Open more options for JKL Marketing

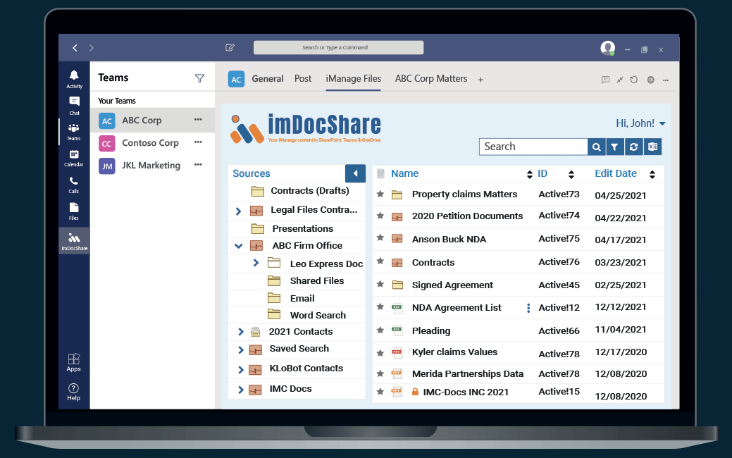(198, 164)
